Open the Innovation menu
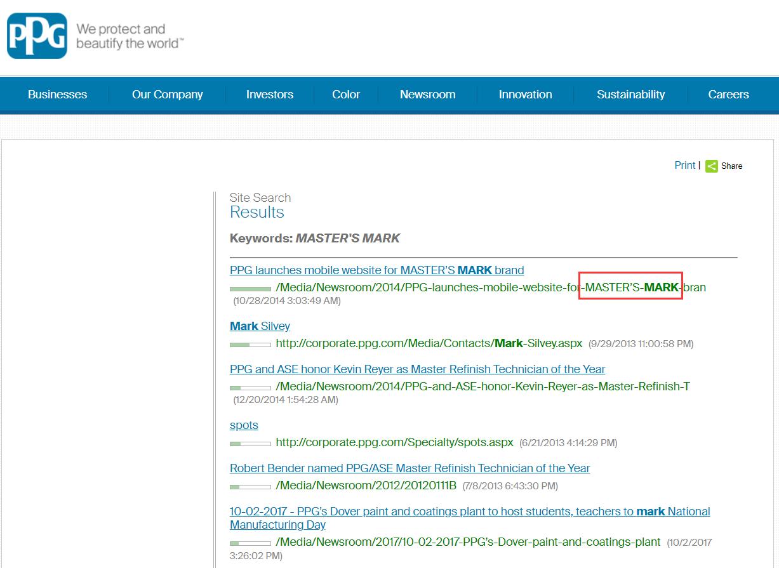 point(526,95)
